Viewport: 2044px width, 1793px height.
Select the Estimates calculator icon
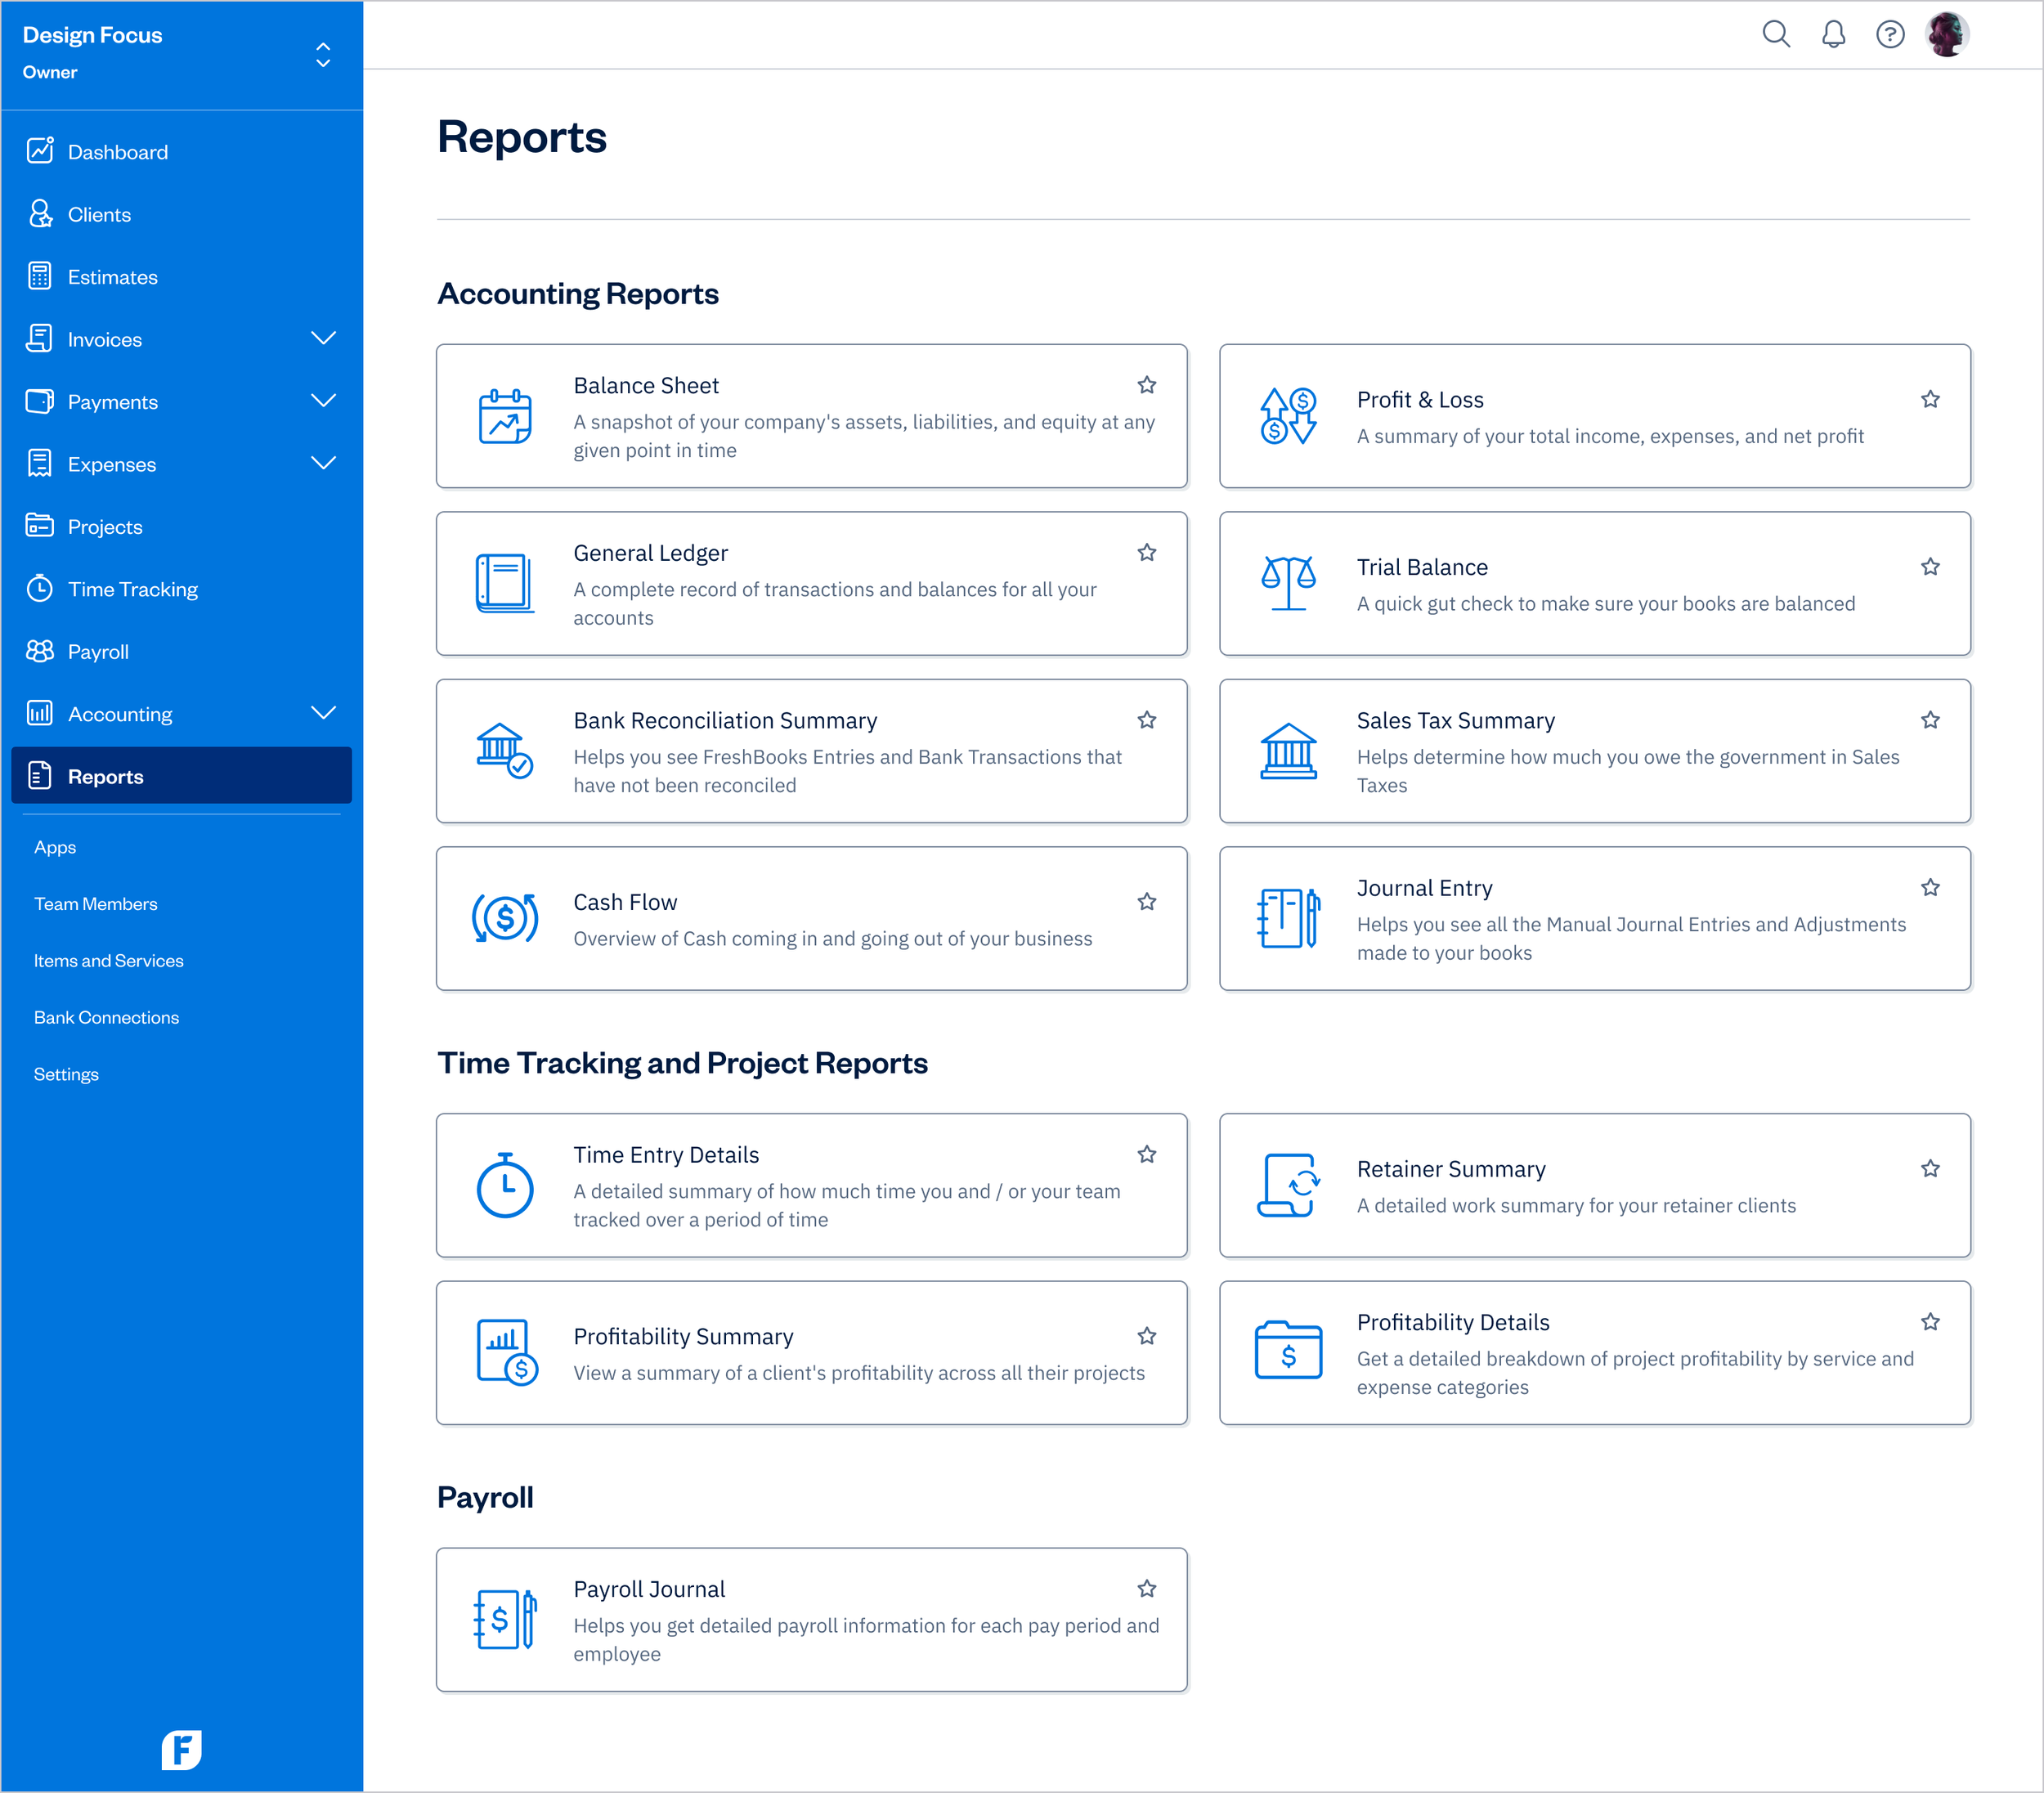[40, 276]
